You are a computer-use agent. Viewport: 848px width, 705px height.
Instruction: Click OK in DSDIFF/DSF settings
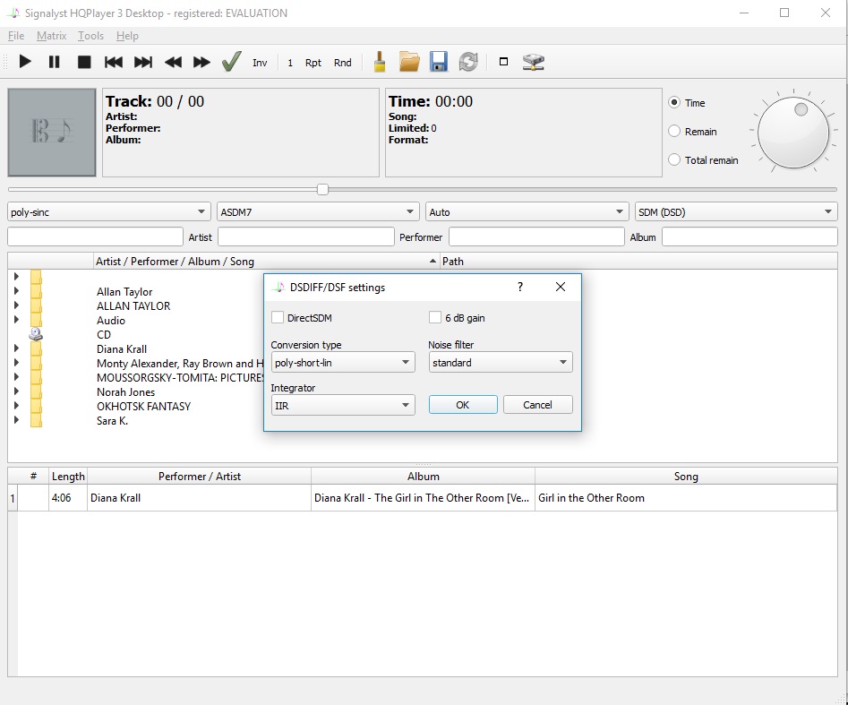click(x=463, y=405)
